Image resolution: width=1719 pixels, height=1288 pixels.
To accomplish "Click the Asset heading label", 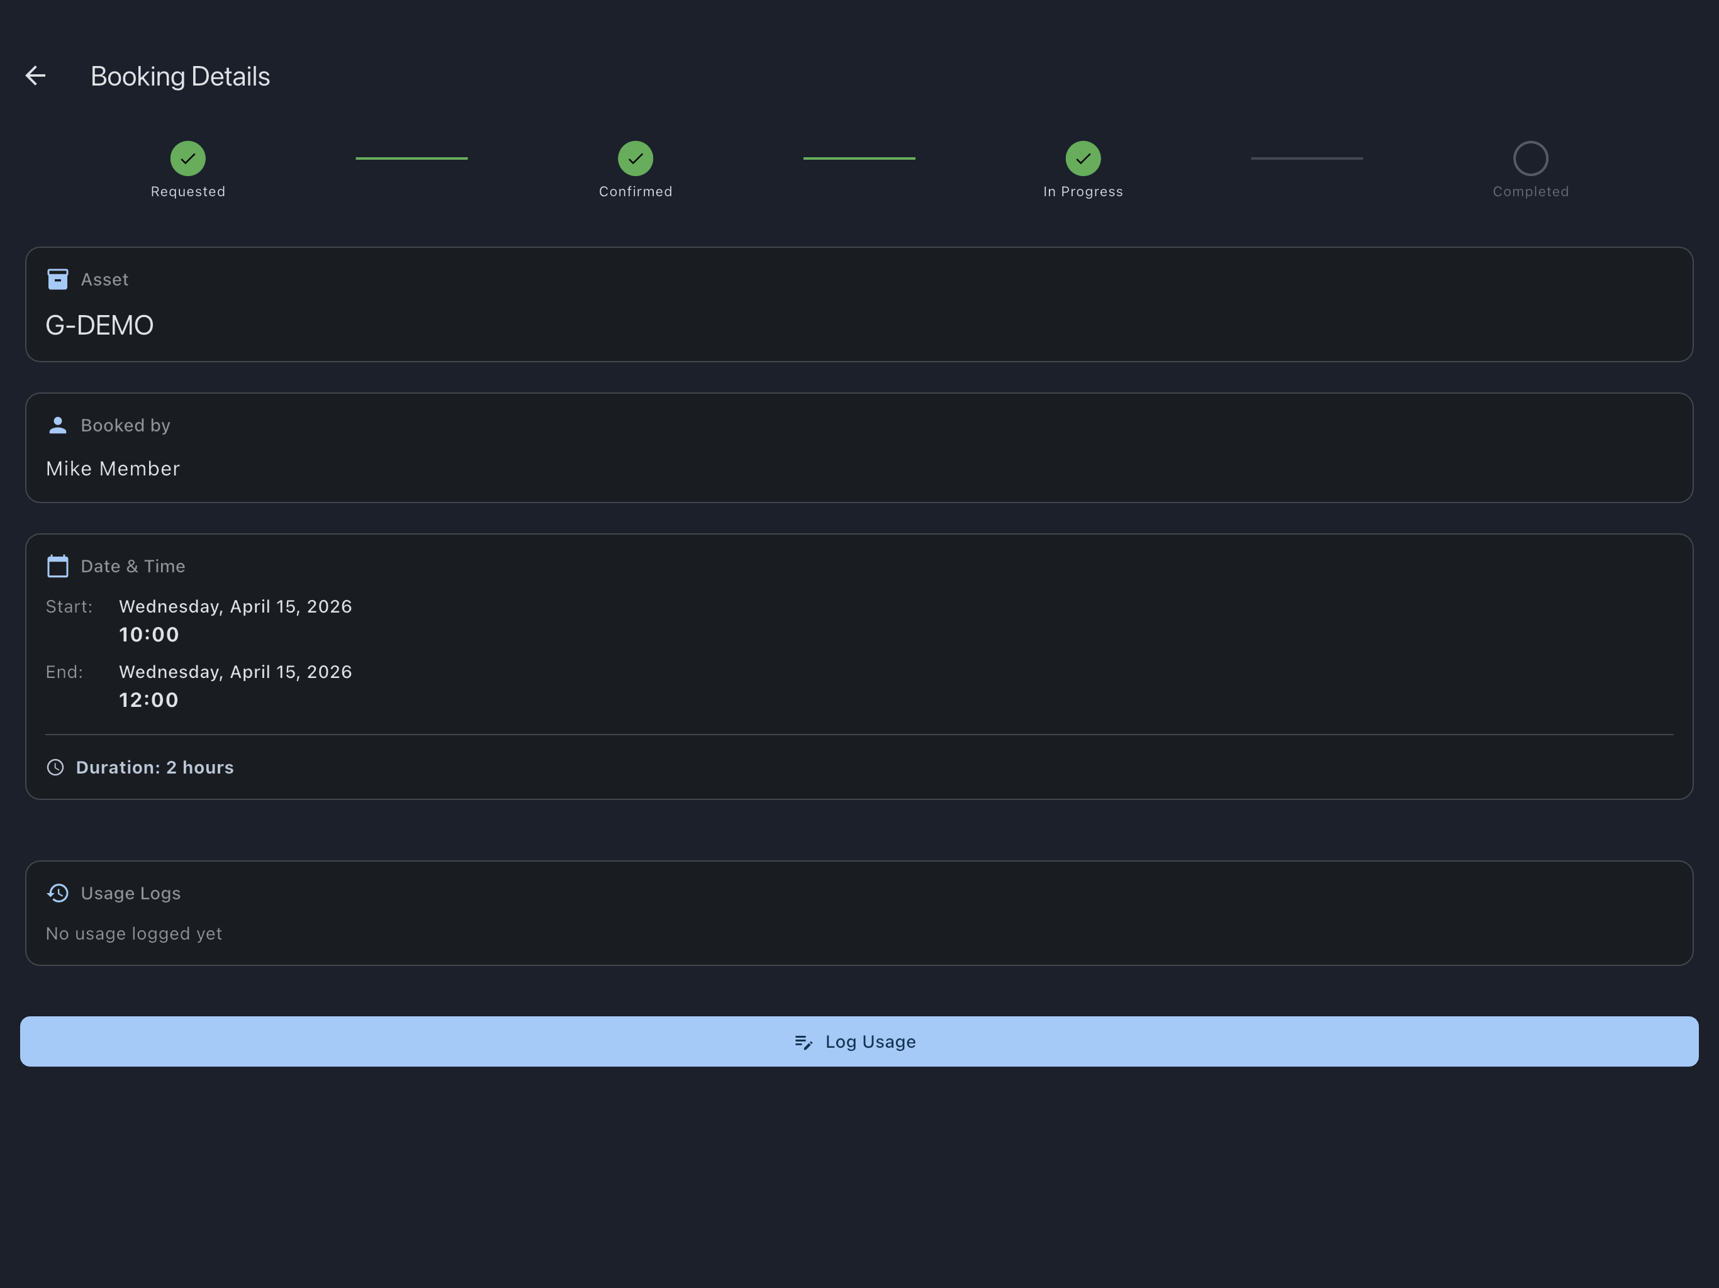I will pyautogui.click(x=105, y=280).
